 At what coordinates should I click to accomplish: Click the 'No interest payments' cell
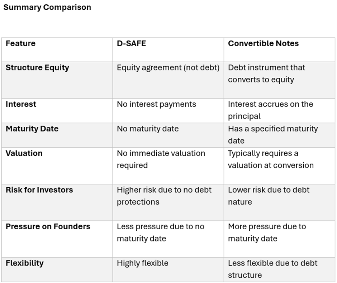coord(156,104)
